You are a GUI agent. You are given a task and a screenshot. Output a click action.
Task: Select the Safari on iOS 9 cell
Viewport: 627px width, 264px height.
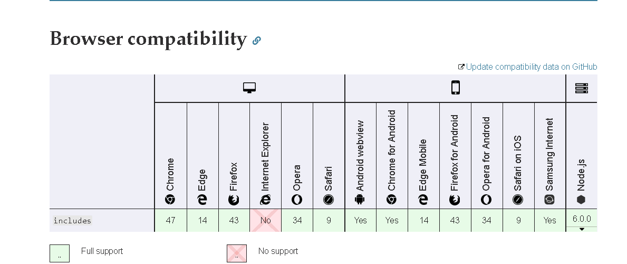[519, 220]
